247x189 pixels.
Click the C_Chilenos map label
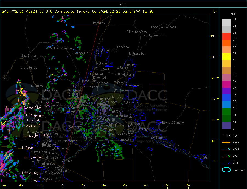pyautogui.click(x=29, y=67)
